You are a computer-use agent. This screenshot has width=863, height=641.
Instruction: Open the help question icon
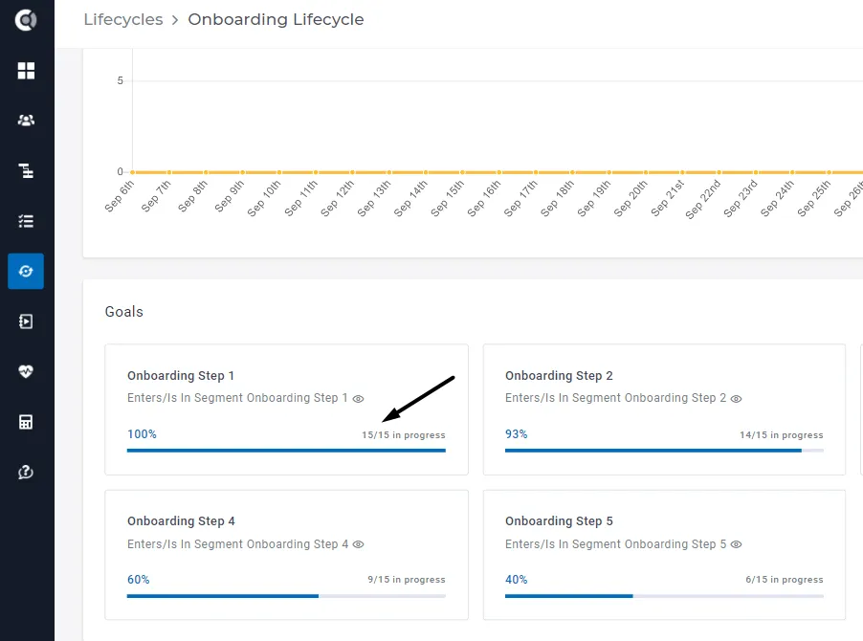pos(26,472)
